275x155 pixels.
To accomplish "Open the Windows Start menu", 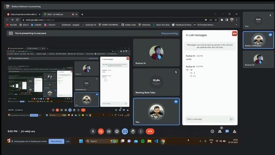I will (81, 141).
